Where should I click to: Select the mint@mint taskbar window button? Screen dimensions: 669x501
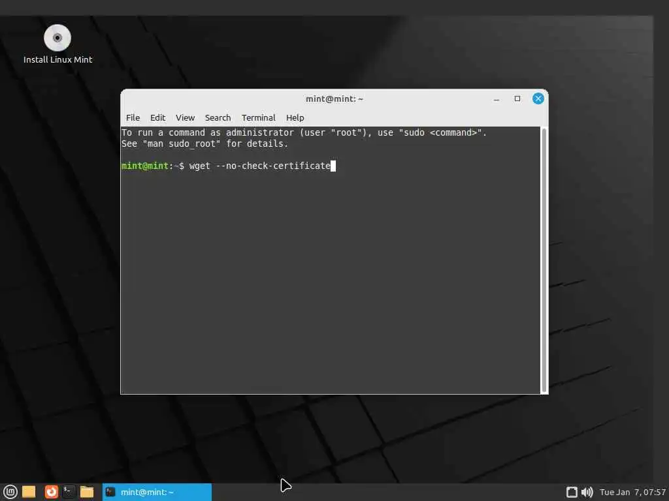tap(157, 492)
